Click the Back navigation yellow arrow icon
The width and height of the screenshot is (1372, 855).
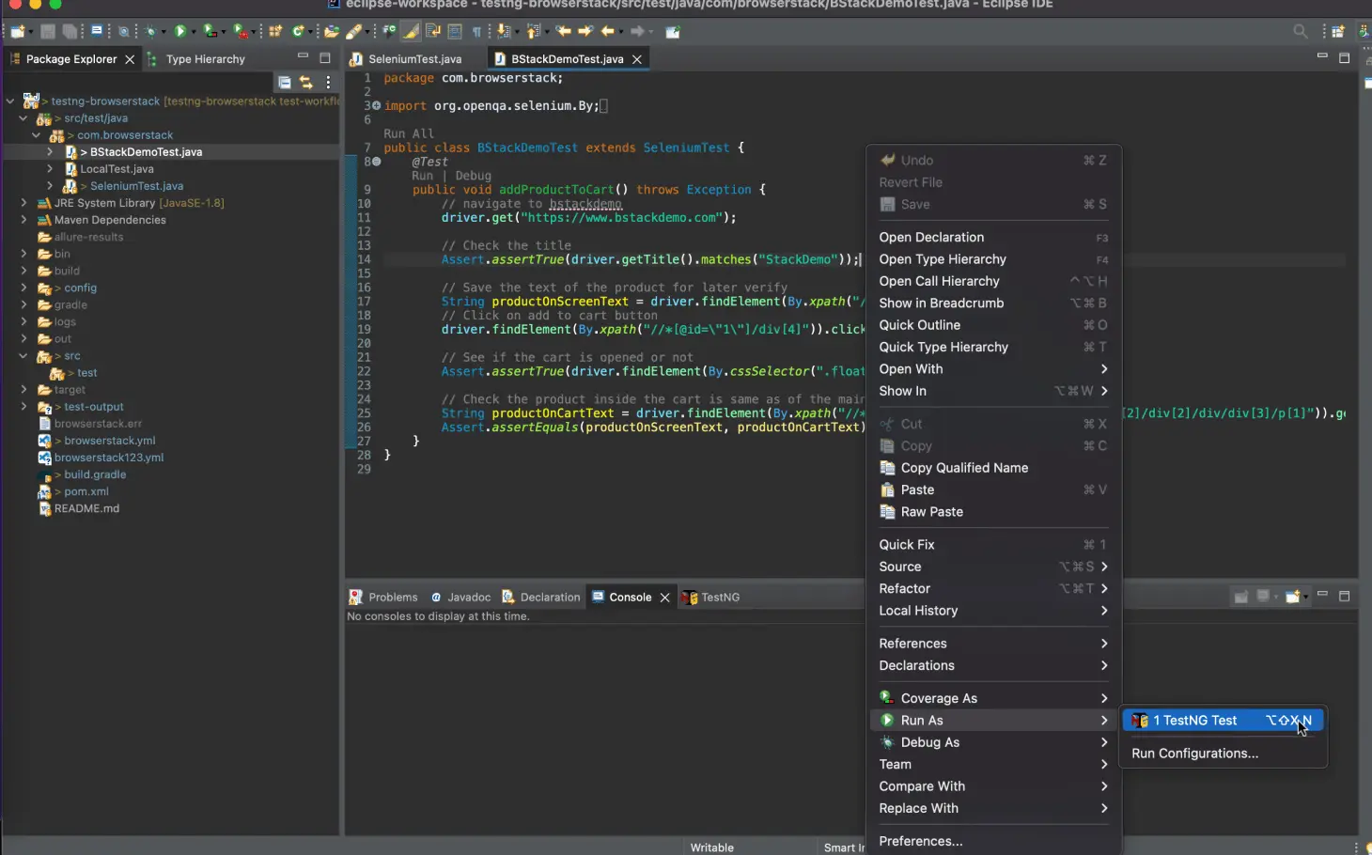[x=607, y=31]
